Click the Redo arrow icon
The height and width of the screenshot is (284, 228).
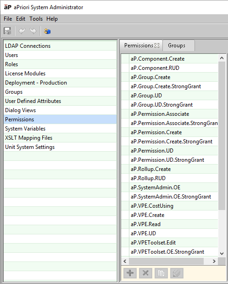coord(33,31)
